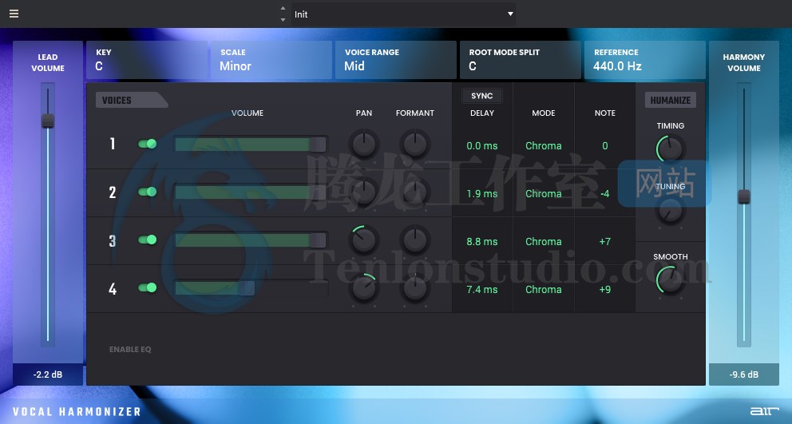Click voice 3 formant knob

tap(415, 240)
